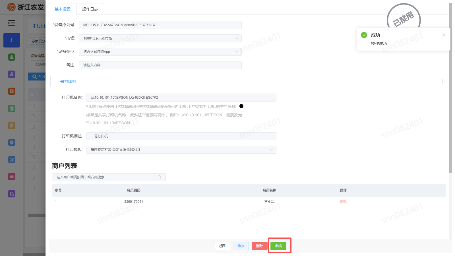Add a new printer tab with plus icon
This screenshot has width=455, height=256.
coord(445,82)
